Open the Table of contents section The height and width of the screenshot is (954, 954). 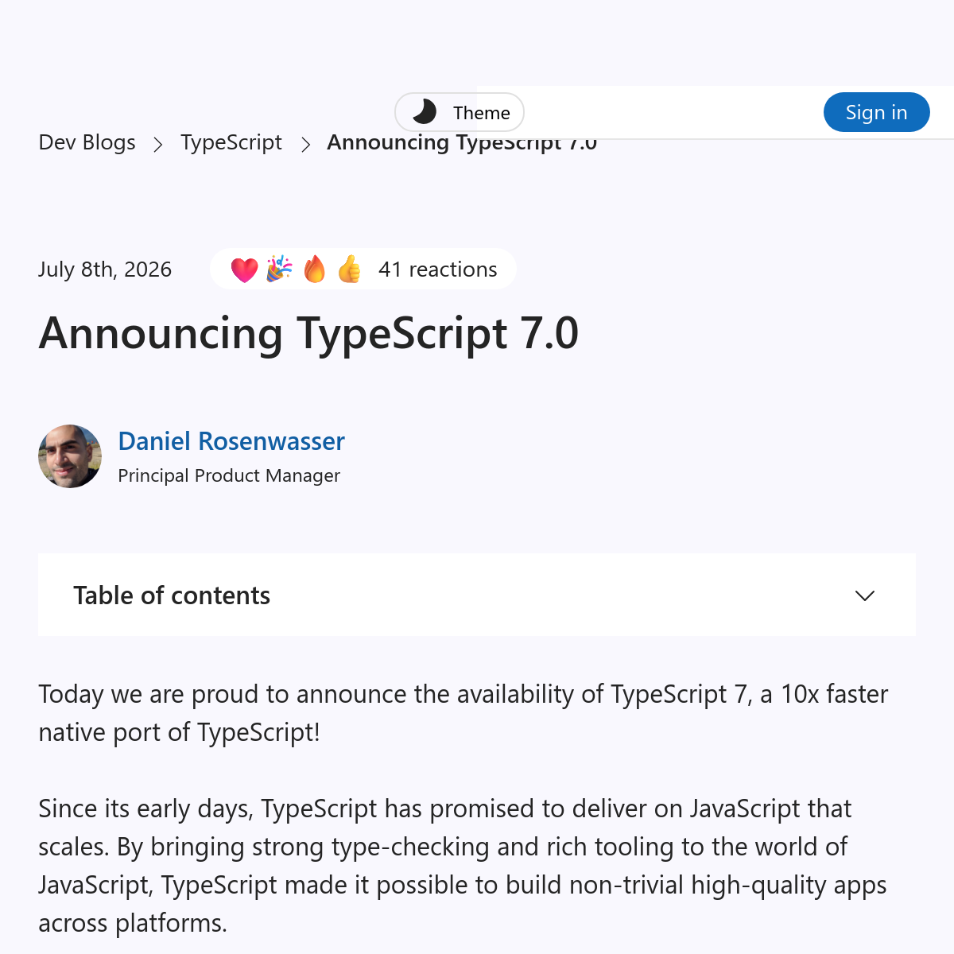click(477, 595)
